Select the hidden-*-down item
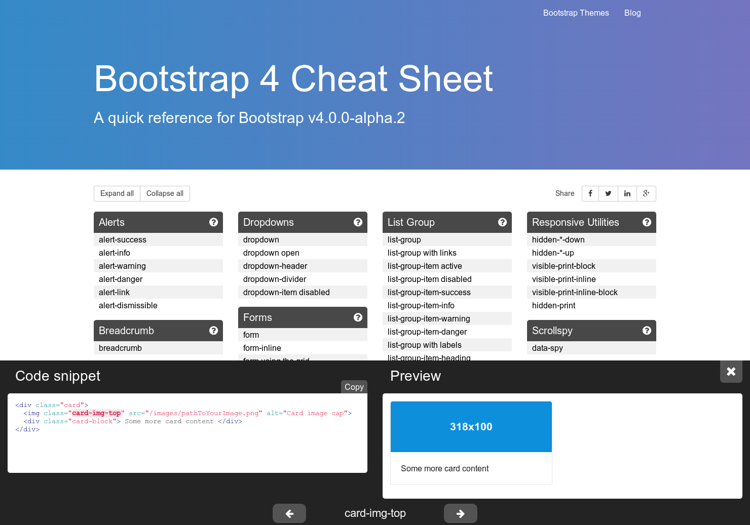This screenshot has height=525, width=750. 591,239
